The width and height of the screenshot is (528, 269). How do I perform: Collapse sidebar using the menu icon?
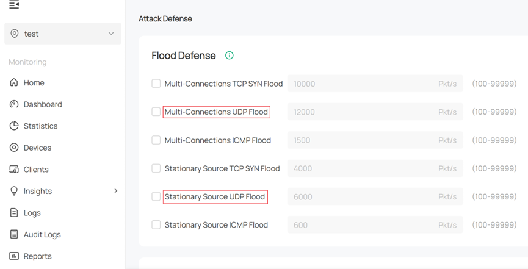(14, 4)
